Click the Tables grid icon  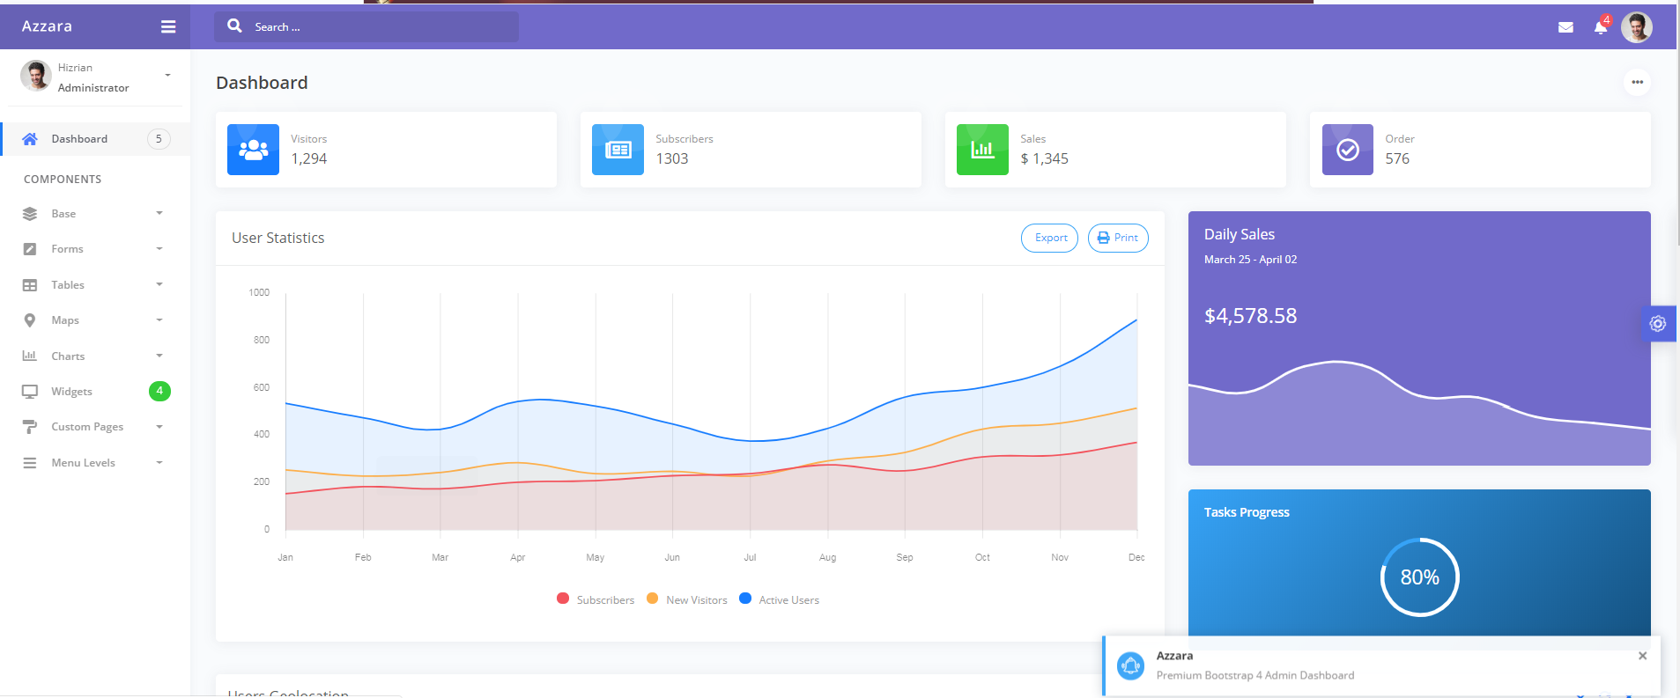click(30, 285)
